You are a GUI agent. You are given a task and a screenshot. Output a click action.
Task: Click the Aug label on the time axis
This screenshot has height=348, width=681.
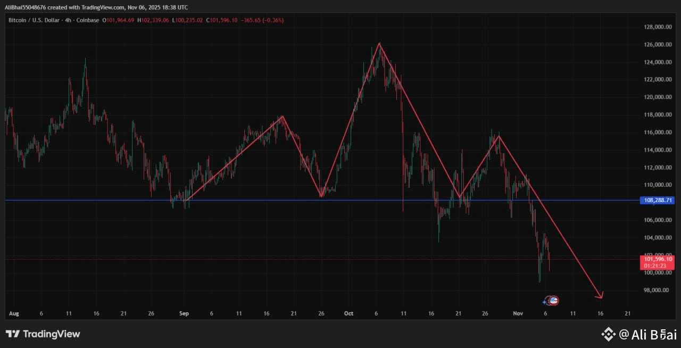tap(14, 314)
